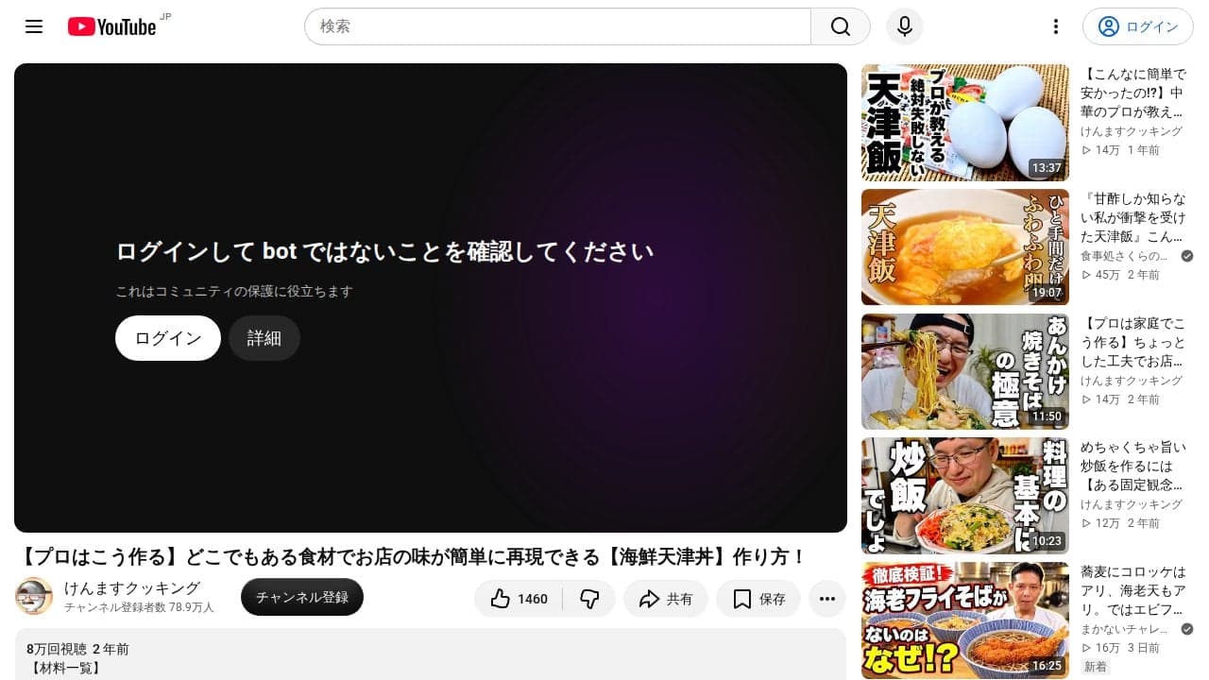Click 45万 2年前 view count text

tap(1120, 275)
